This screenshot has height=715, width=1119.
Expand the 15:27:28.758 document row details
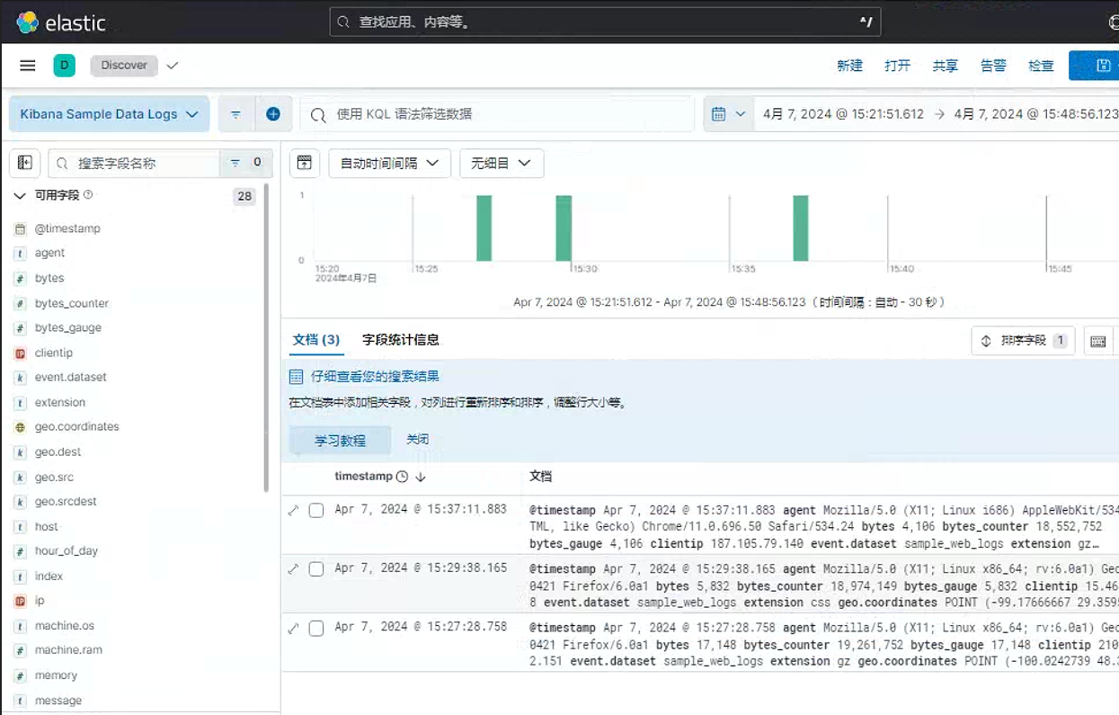coord(293,628)
